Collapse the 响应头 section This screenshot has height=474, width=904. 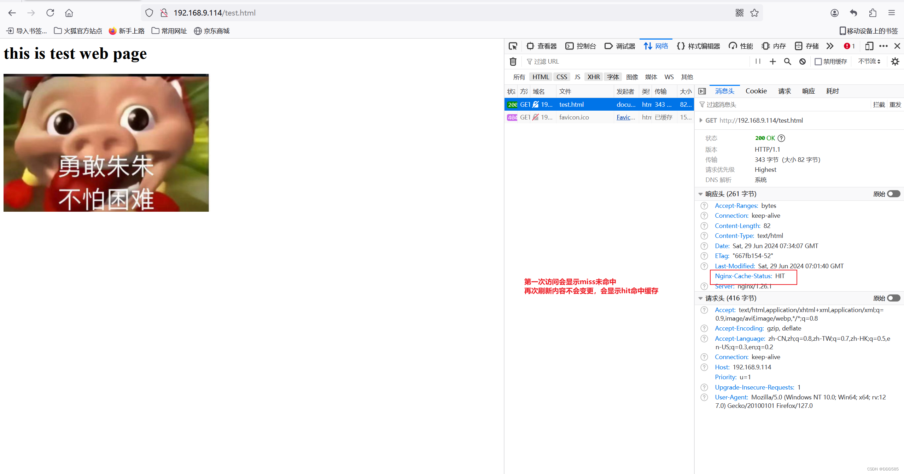point(700,194)
